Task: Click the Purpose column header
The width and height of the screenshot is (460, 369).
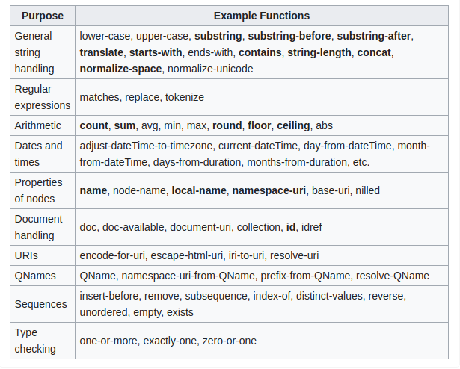Action: coord(43,16)
